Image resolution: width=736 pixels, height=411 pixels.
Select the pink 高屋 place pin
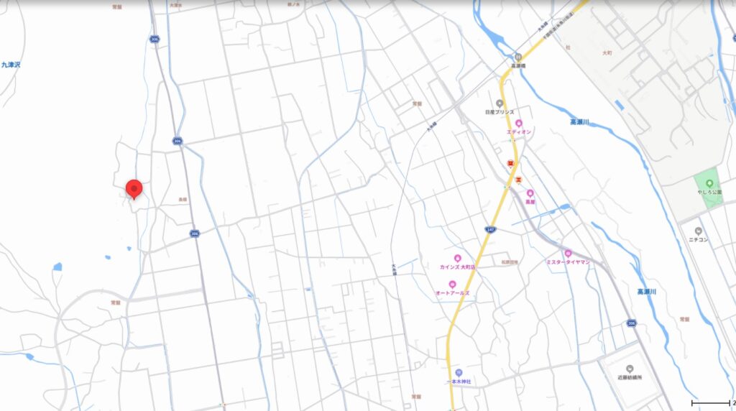click(530, 193)
